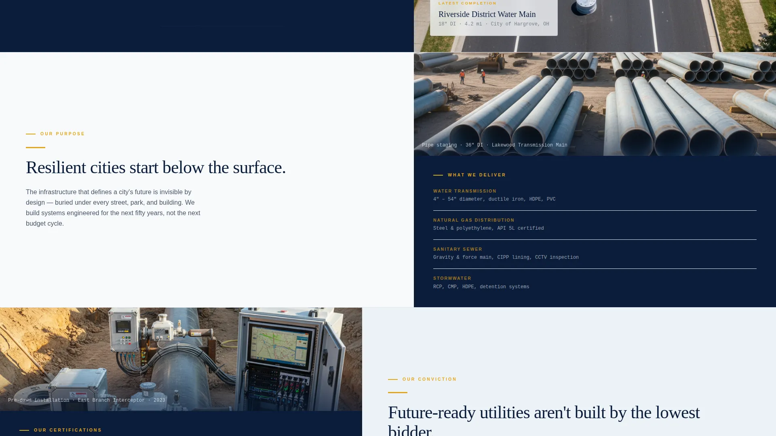Click the OUR PURPOSE section label
This screenshot has width=776, height=436.
[x=63, y=134]
